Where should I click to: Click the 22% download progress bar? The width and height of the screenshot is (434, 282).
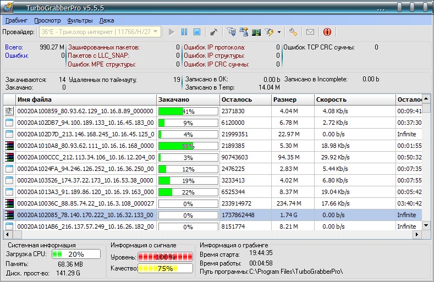(x=188, y=192)
